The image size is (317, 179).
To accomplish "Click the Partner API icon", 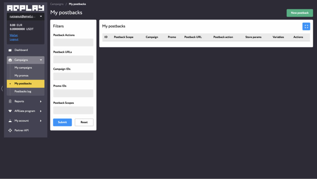I will click(10, 130).
